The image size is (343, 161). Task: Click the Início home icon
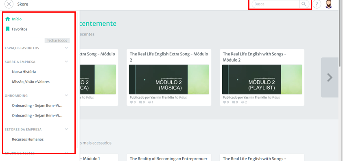point(8,19)
